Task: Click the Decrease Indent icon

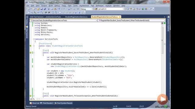Action: click(46, 12)
